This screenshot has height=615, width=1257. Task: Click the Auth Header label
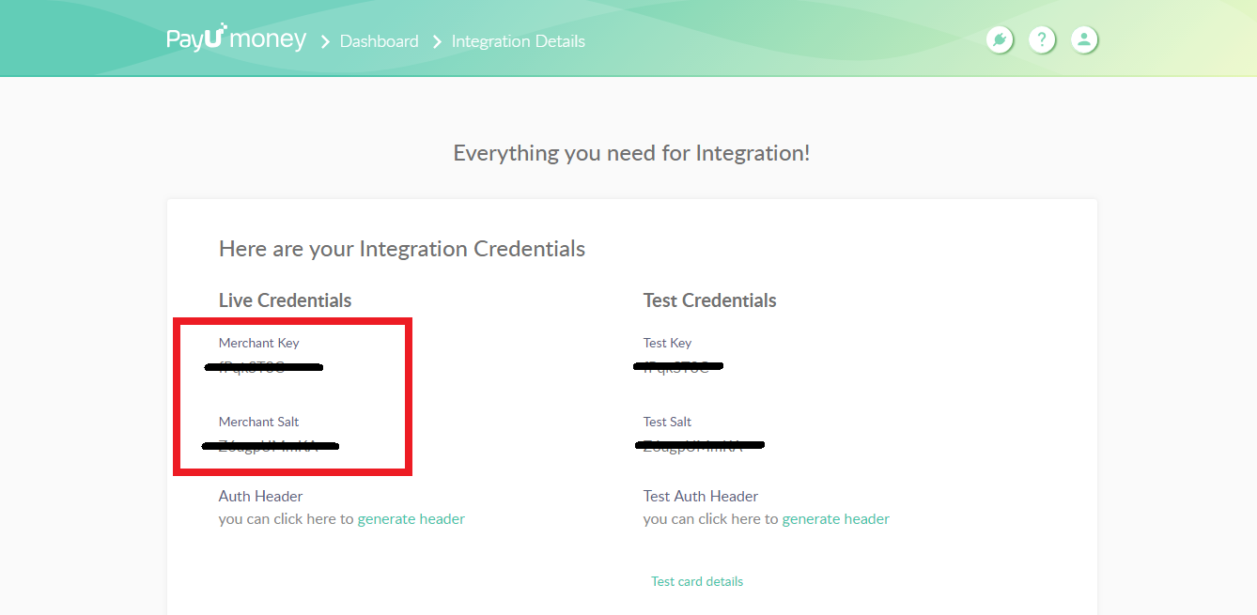click(x=260, y=496)
